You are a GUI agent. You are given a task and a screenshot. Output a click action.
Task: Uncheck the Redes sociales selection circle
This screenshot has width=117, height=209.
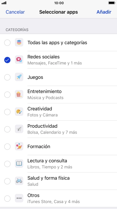(7, 60)
